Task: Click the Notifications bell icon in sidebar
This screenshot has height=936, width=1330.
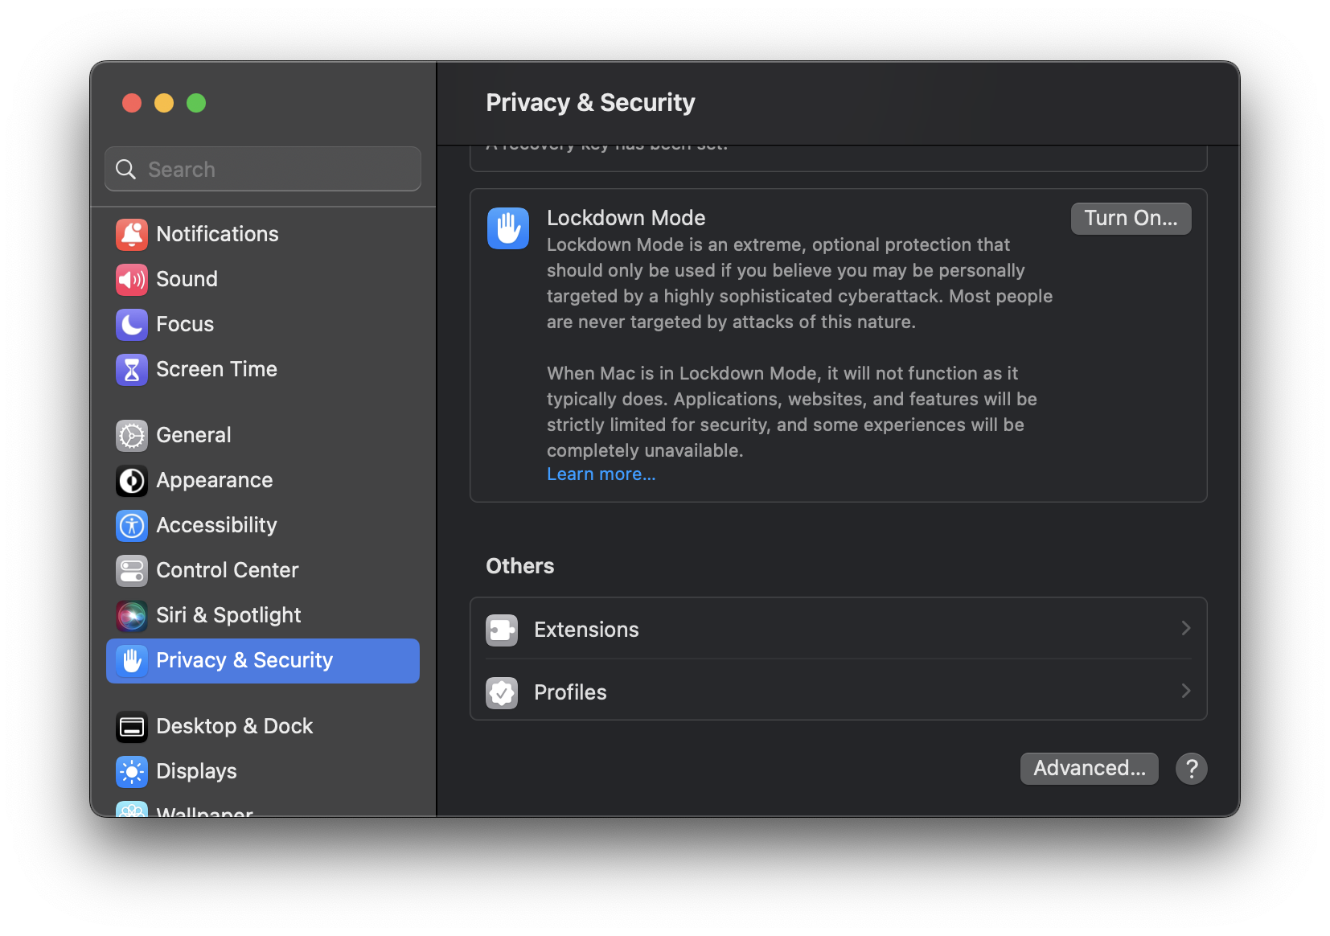Action: tap(132, 234)
